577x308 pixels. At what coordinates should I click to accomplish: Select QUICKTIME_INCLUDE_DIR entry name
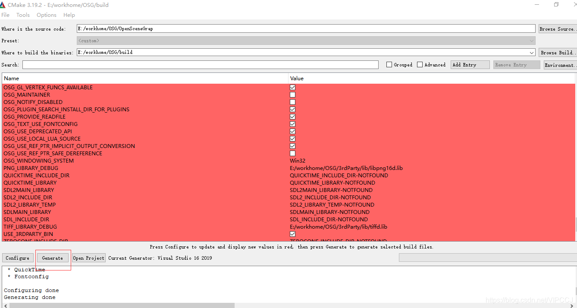click(x=36, y=176)
